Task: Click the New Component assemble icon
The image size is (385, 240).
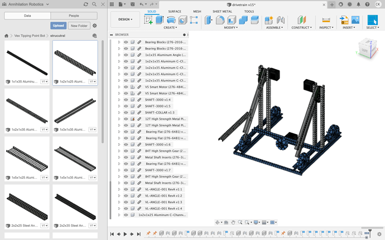Action: (x=269, y=20)
